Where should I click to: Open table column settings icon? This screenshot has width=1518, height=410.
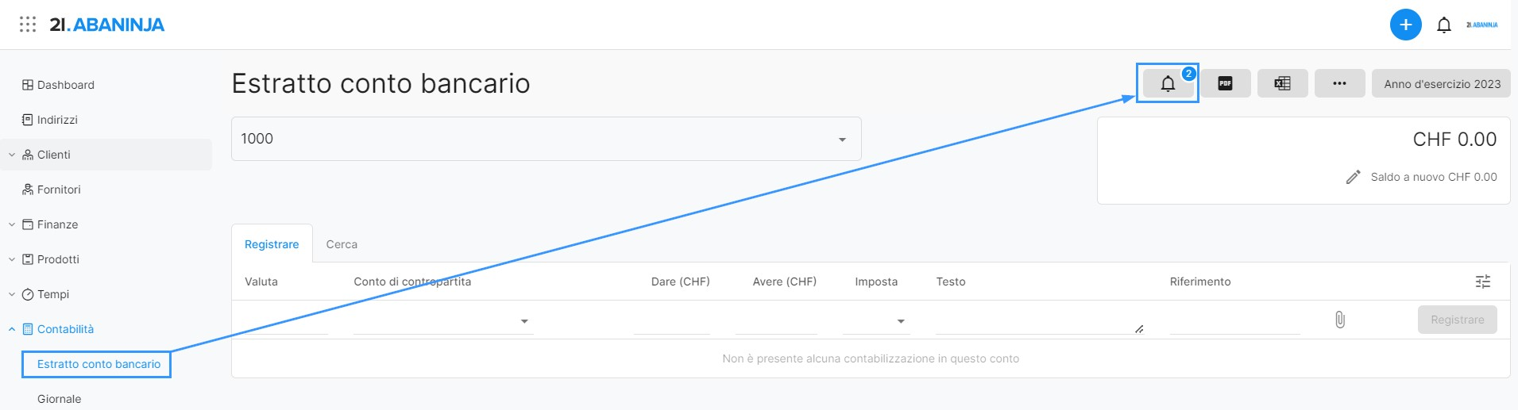[1482, 282]
